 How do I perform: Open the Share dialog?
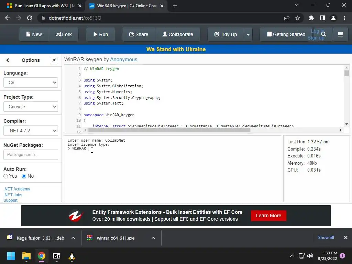tap(139, 34)
